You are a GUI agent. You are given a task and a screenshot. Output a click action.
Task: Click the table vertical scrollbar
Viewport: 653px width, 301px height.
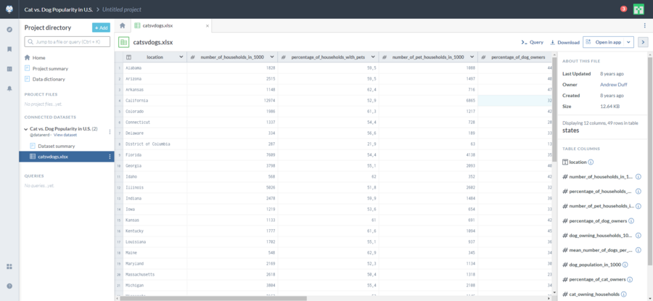(x=555, y=110)
